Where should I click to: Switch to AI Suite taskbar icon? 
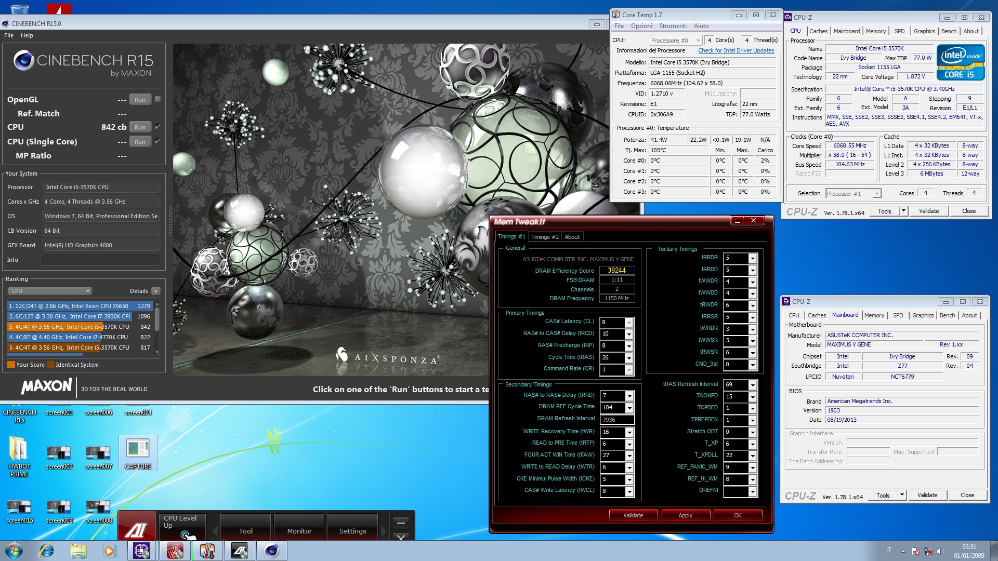240,551
